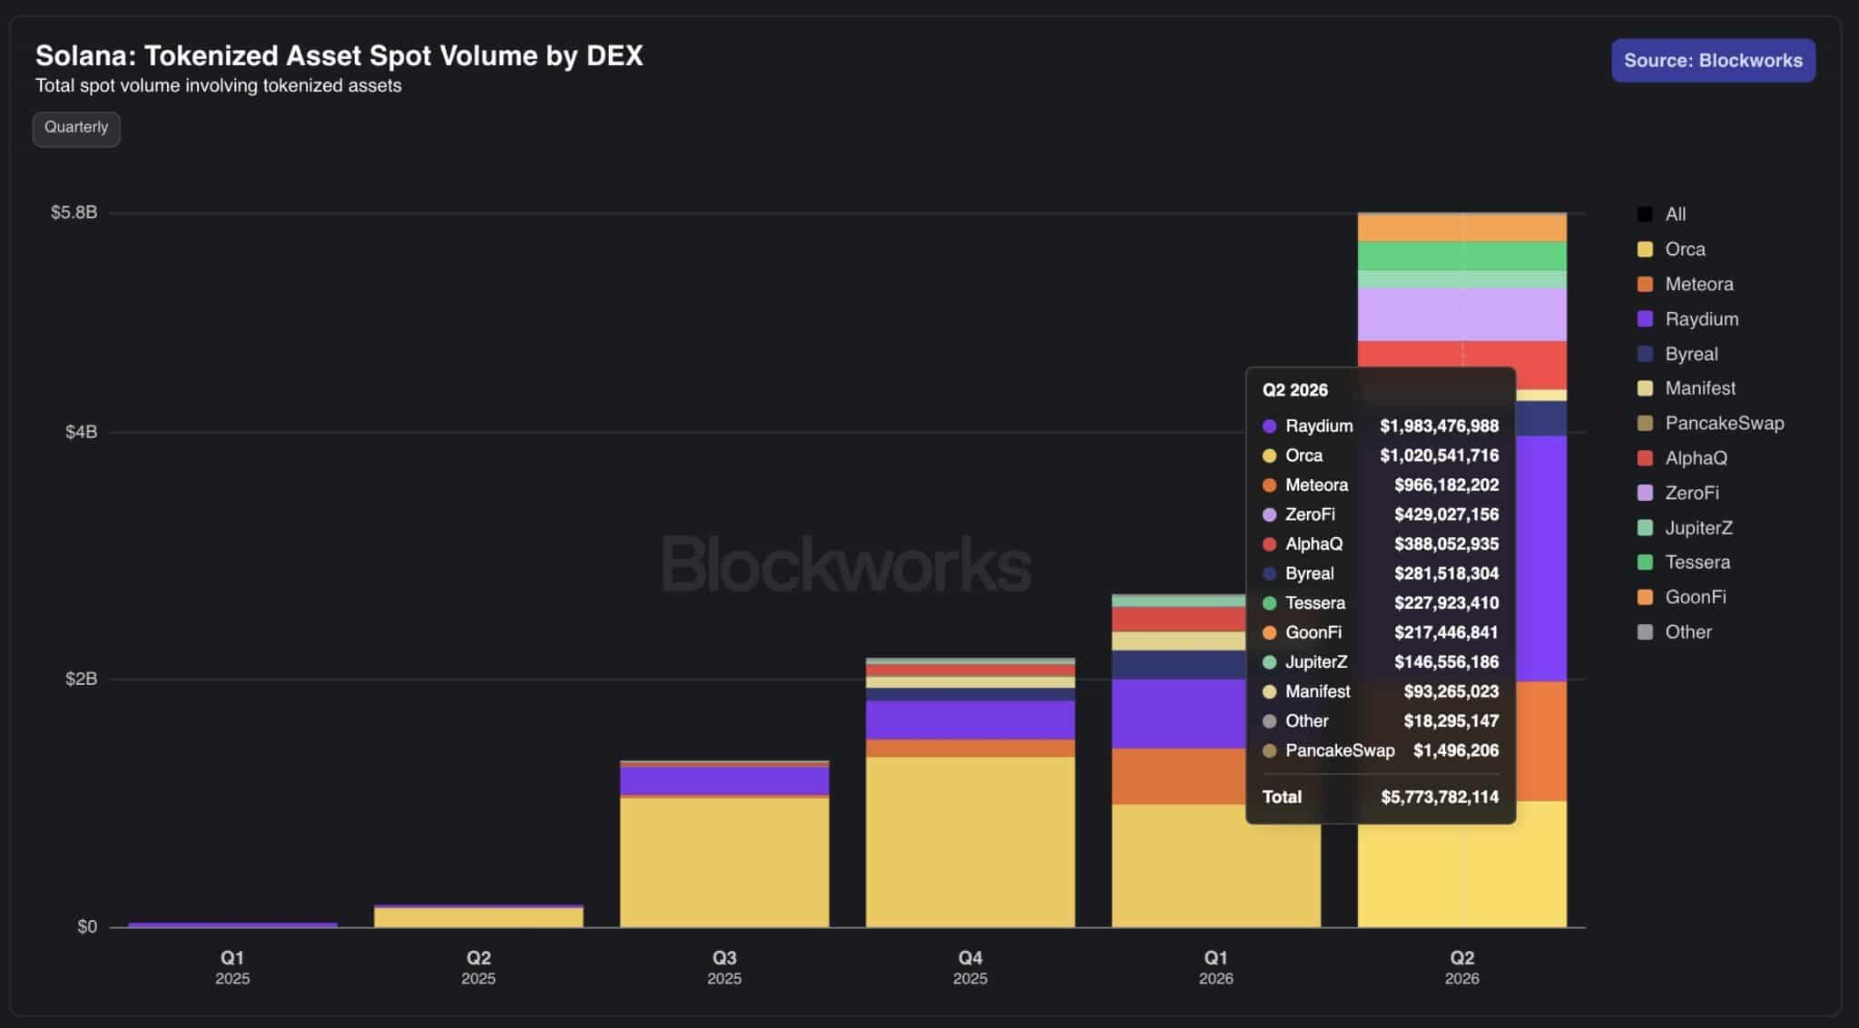Click GoonFi segment atop Q2 2026 bar
Screen dimensions: 1859x1028
click(x=1462, y=228)
